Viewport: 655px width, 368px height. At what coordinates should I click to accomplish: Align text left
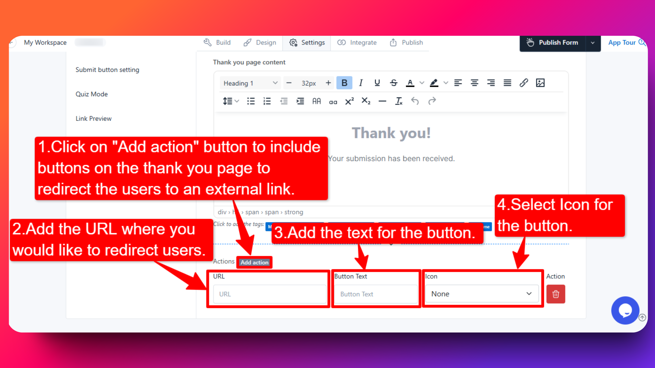[x=458, y=83]
